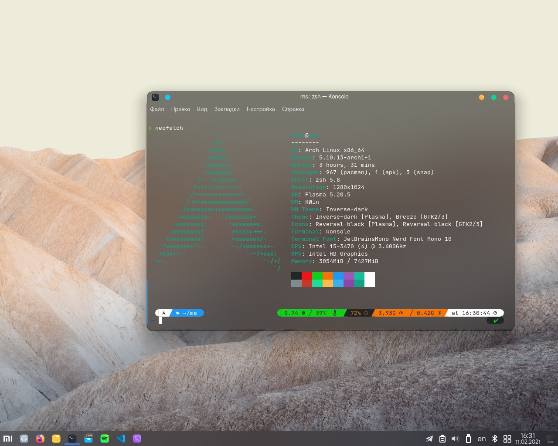Click the four-squares grid tray icon
This screenshot has height=446, width=558.
507,439
